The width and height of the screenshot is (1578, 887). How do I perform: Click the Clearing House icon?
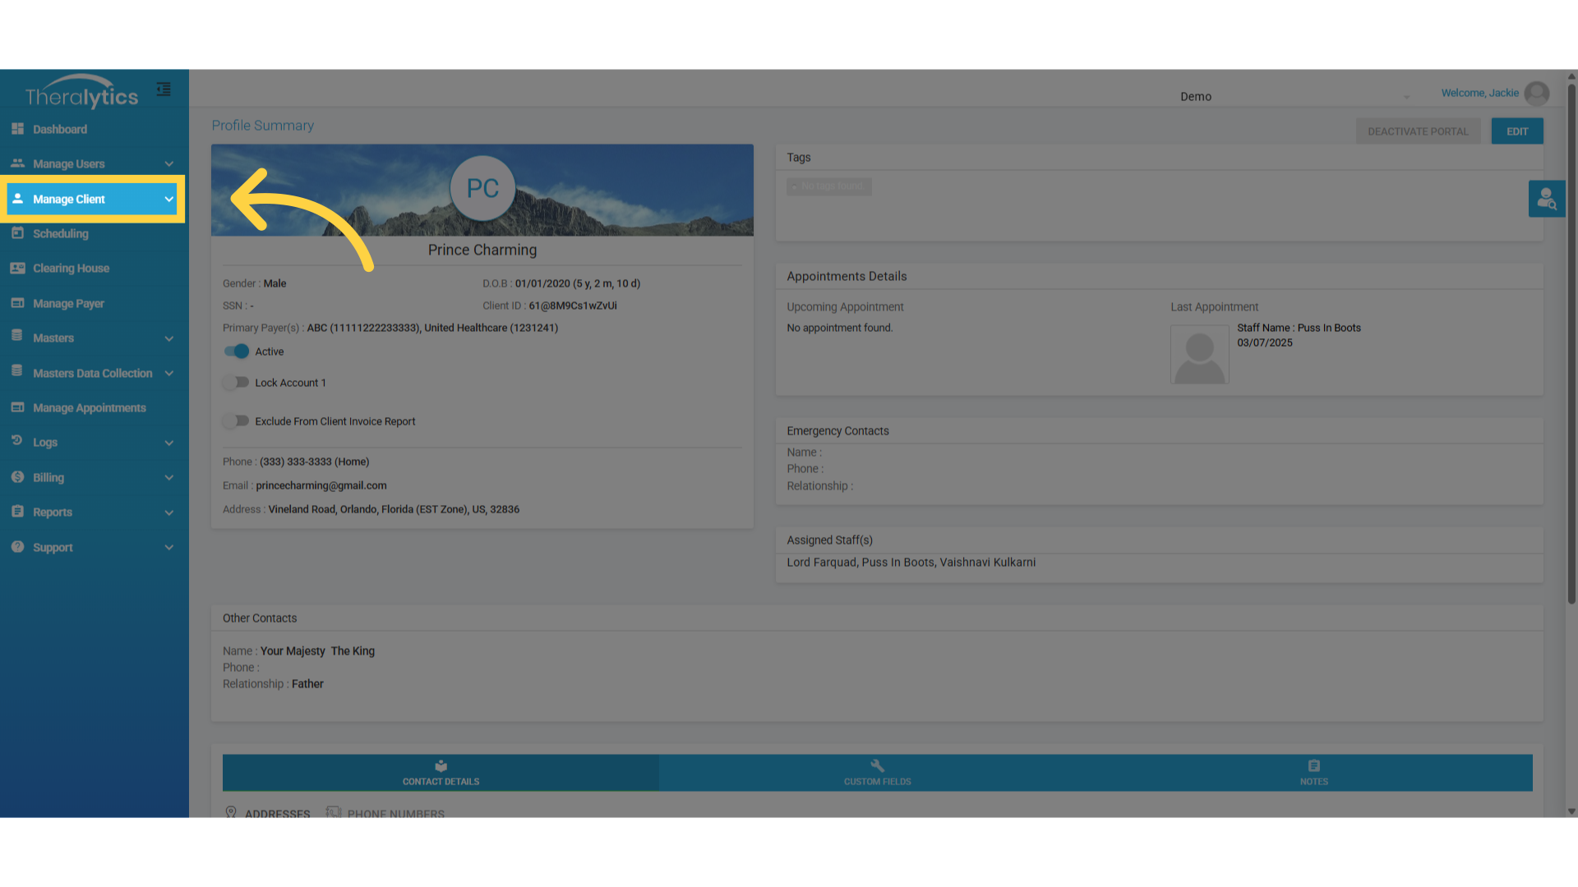(x=17, y=268)
